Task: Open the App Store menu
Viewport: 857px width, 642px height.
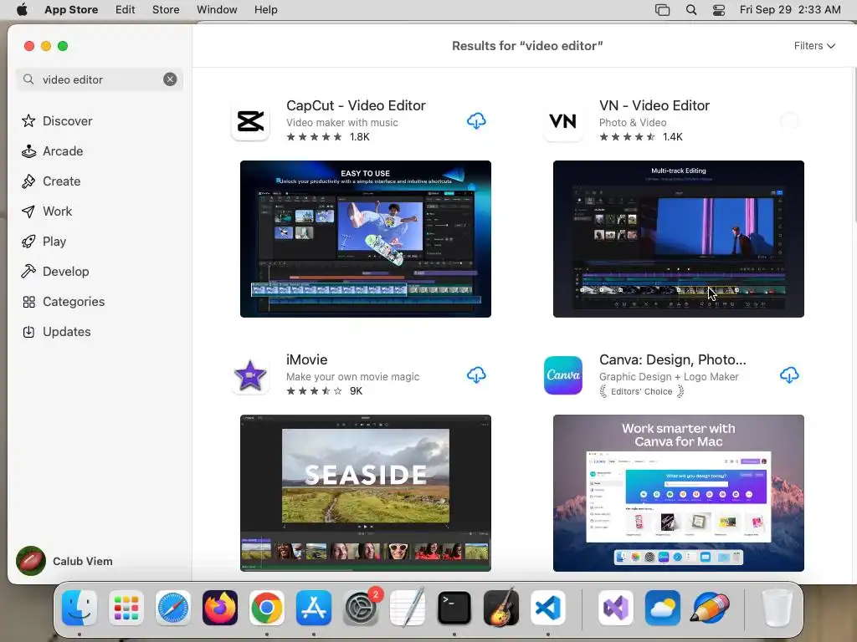Action: point(71,10)
